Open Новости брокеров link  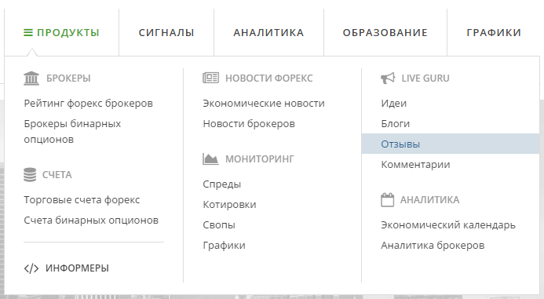click(x=249, y=124)
